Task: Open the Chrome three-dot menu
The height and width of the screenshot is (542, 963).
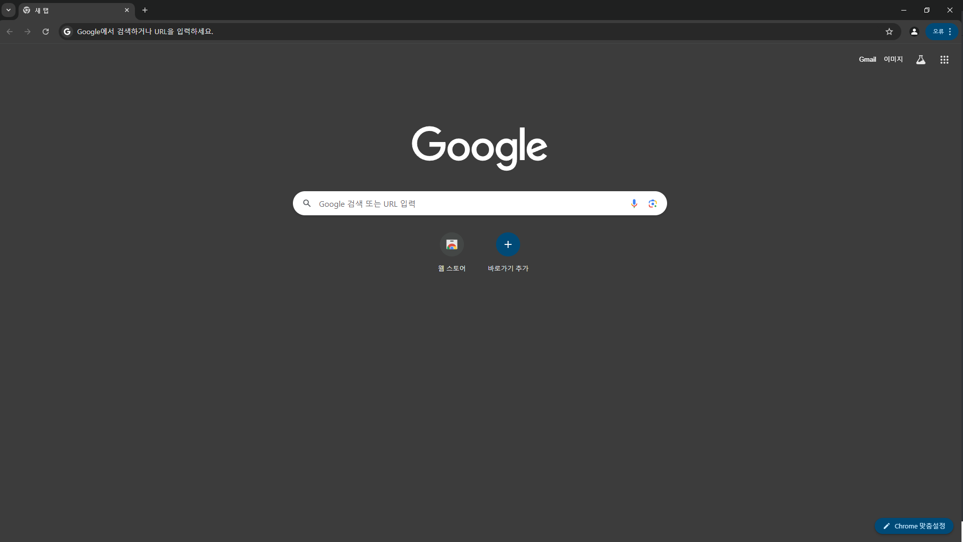Action: tap(950, 32)
